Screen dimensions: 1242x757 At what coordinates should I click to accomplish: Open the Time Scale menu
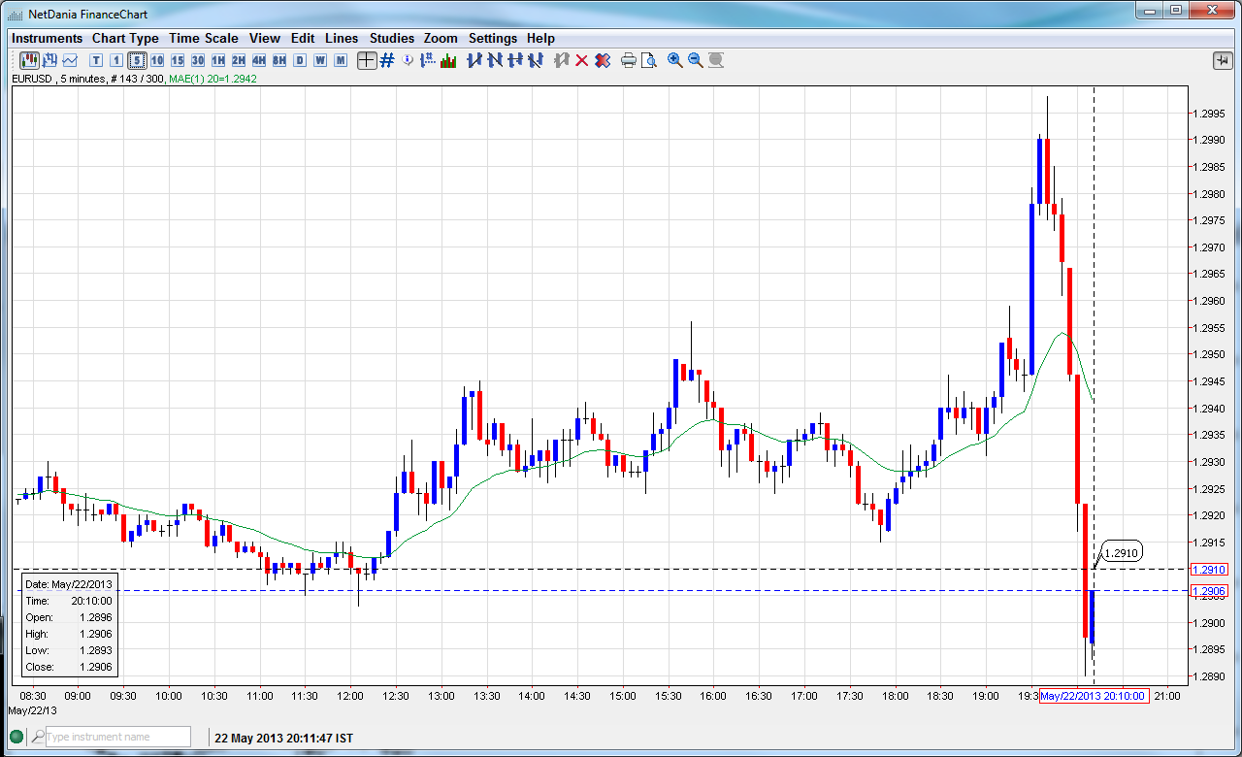[x=203, y=38]
